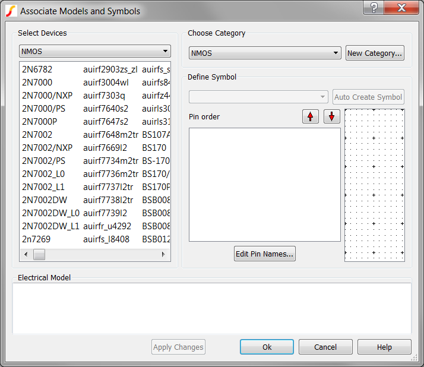Cancel the dialog
The height and width of the screenshot is (367, 424).
point(325,347)
